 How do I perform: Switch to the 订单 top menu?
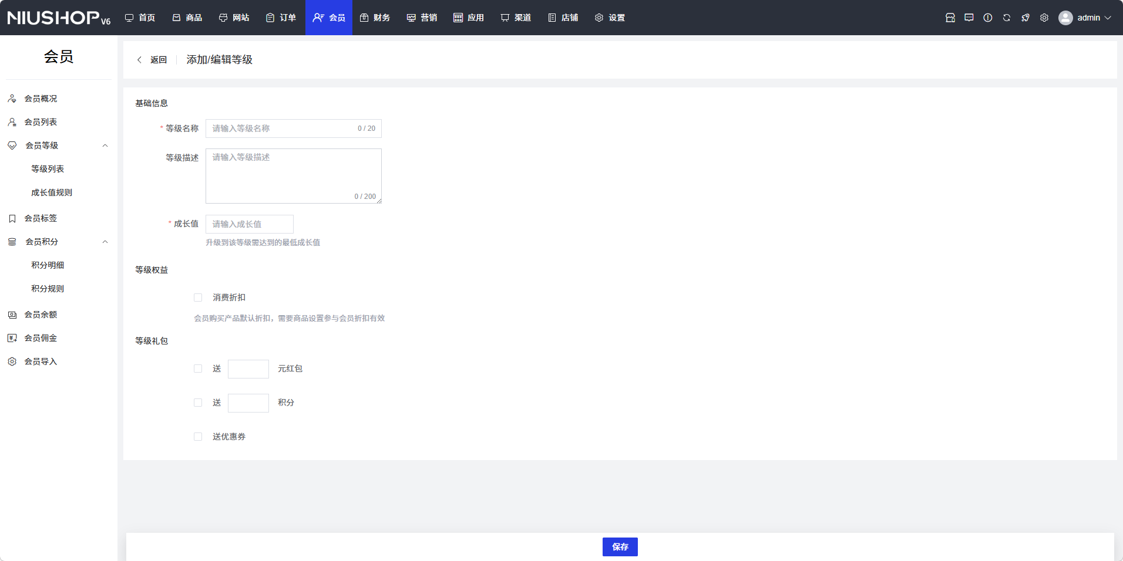281,18
